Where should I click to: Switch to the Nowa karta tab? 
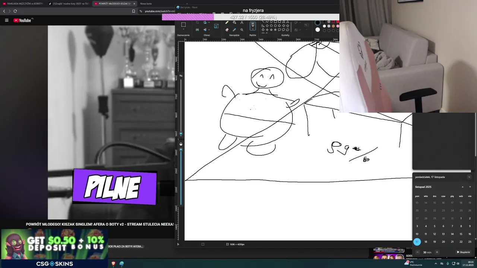coord(146,3)
